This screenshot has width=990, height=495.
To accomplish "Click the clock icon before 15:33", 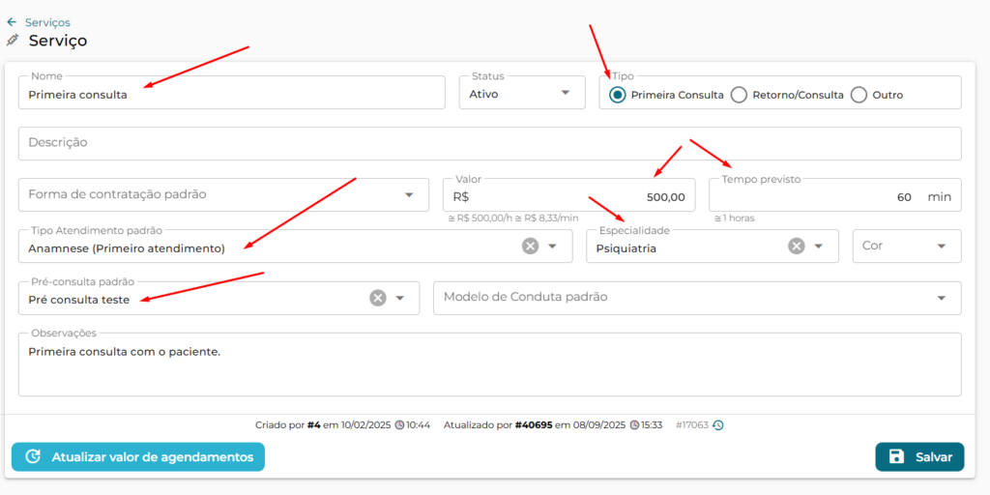I will [634, 425].
